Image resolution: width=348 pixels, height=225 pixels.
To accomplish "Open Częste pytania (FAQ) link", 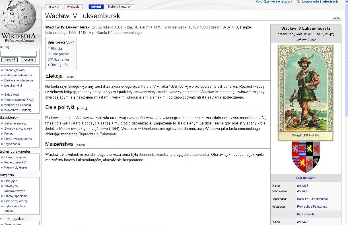I will coord(19,100).
